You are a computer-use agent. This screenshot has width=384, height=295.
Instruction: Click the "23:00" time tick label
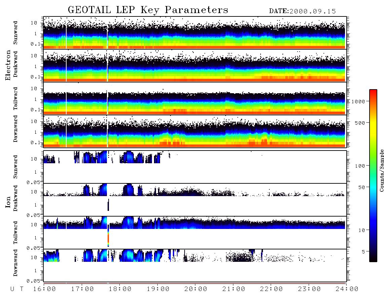[309, 289]
